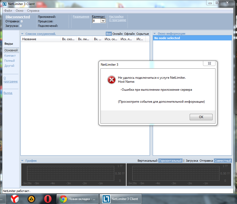Maximize the NetLimiter 3 Client window
The width and height of the screenshot is (237, 204).
click(217, 3)
